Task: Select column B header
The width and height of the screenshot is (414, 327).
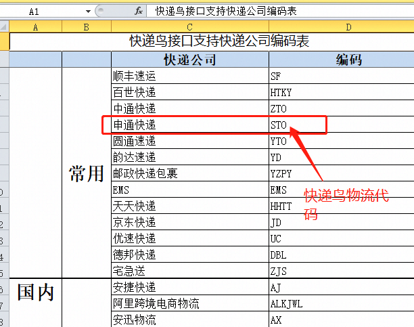Action: click(x=87, y=27)
